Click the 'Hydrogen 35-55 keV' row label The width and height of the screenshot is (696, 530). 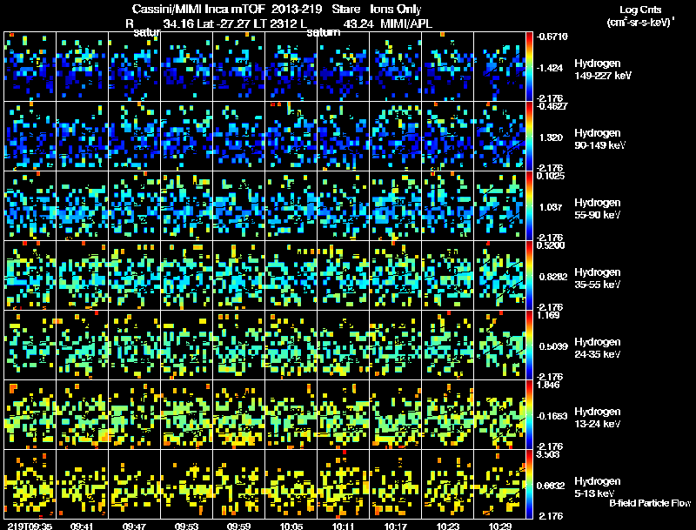point(598,278)
